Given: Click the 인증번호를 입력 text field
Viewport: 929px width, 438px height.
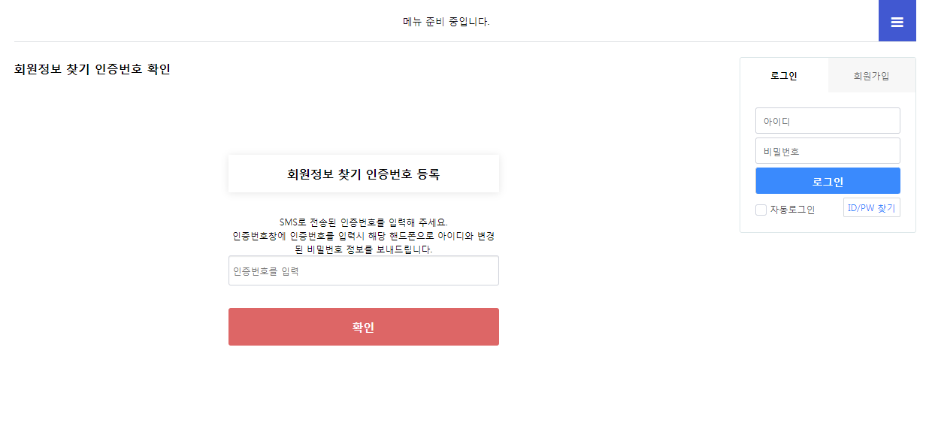Looking at the screenshot, I should click(x=363, y=271).
